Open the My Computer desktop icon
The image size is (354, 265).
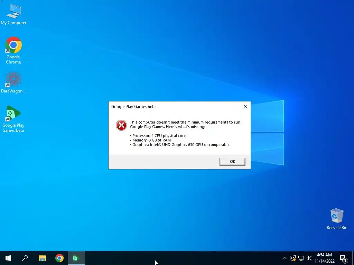(x=13, y=14)
